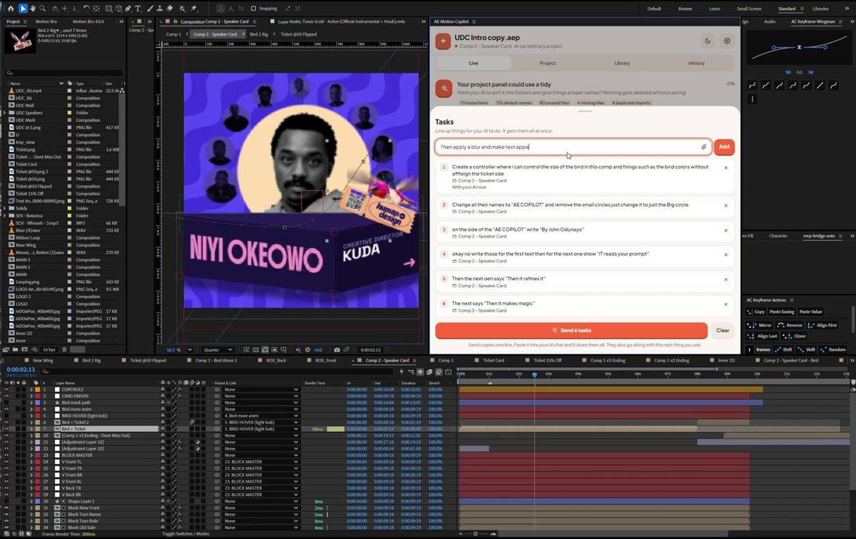Remove task 3 'By John Odunayo' X icon

(x=725, y=230)
